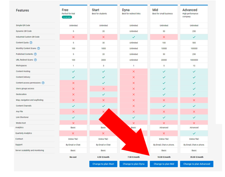This screenshot has height=177, width=225.
Task: Click the Change to plan Dyna button
Action: tap(134, 164)
